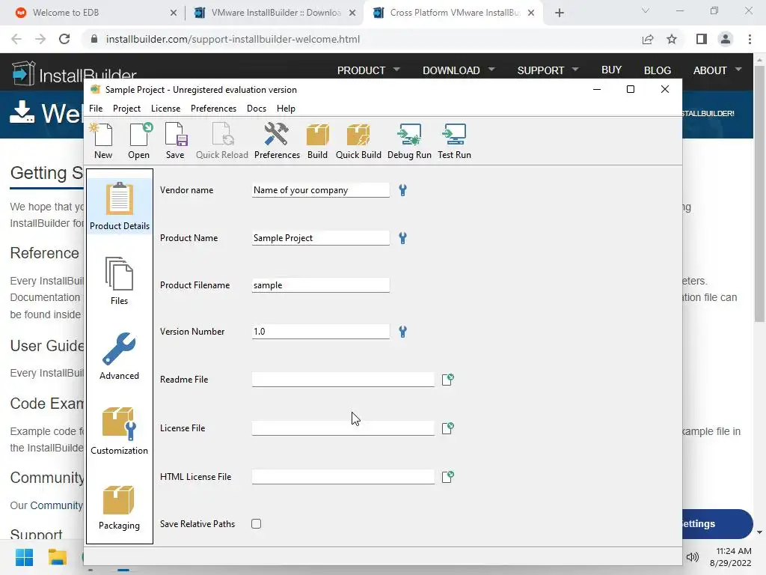766x575 pixels.
Task: Click the Quick Build toolbar icon
Action: click(358, 141)
